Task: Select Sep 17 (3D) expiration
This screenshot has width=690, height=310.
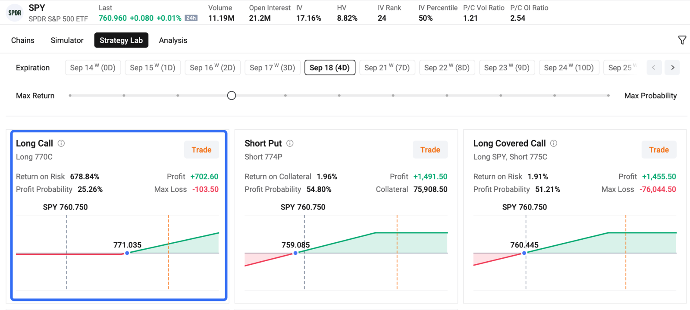Action: (x=273, y=68)
